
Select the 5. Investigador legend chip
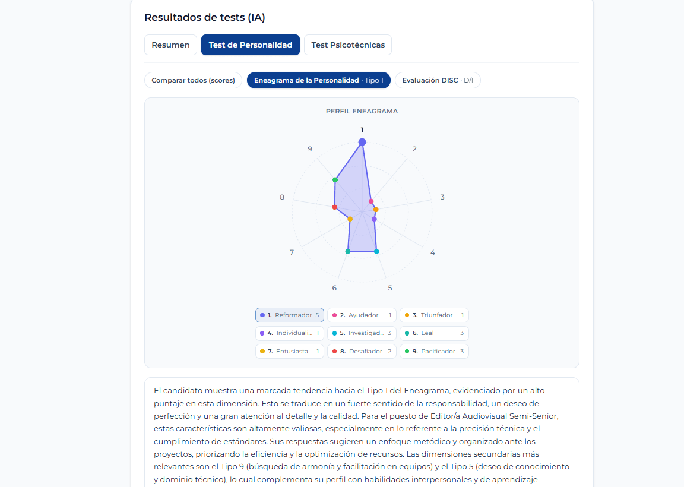point(362,333)
